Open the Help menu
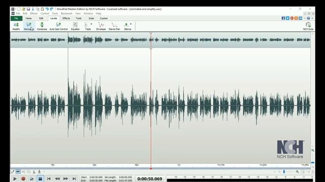Viewport: 325px width, 182px height. coord(98,14)
